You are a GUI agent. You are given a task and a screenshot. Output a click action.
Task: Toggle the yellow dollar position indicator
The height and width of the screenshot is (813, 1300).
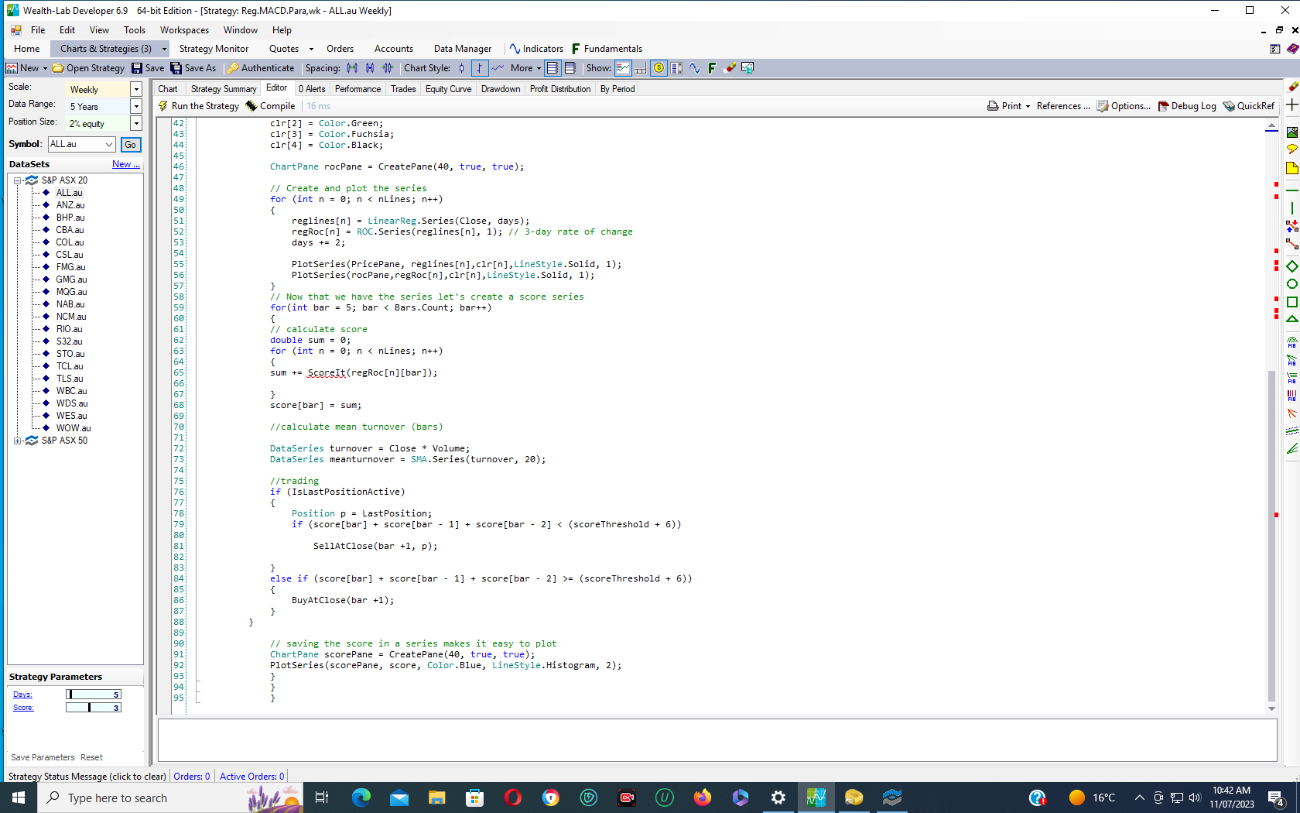pos(659,68)
